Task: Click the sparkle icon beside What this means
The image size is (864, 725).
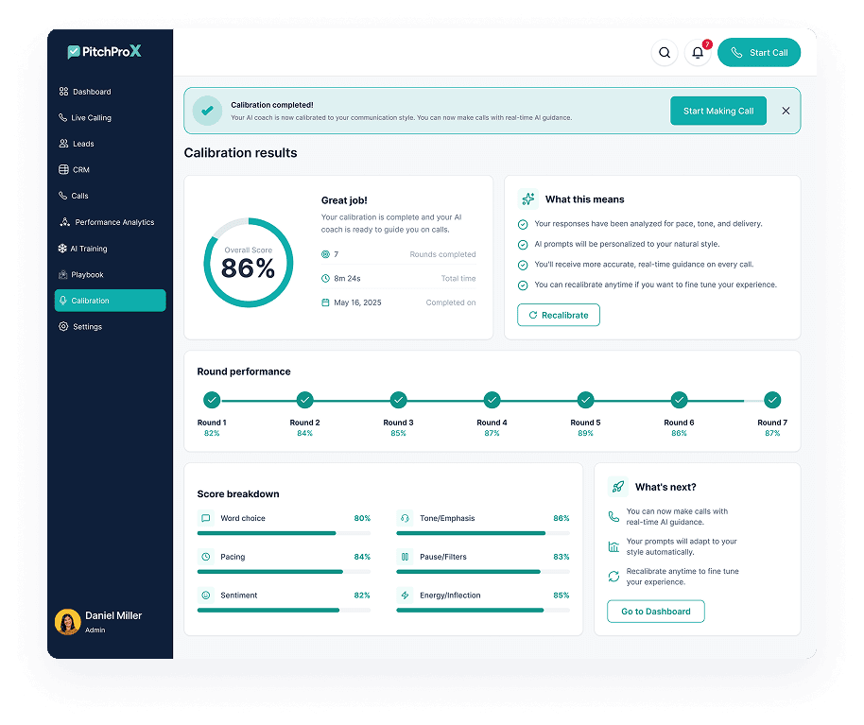Action: click(x=527, y=199)
